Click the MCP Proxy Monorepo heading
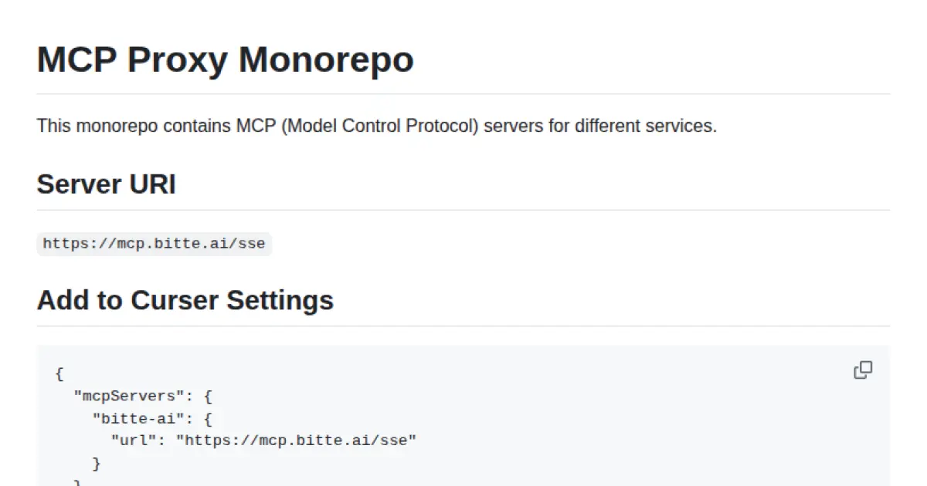The height and width of the screenshot is (486, 927). [x=225, y=59]
